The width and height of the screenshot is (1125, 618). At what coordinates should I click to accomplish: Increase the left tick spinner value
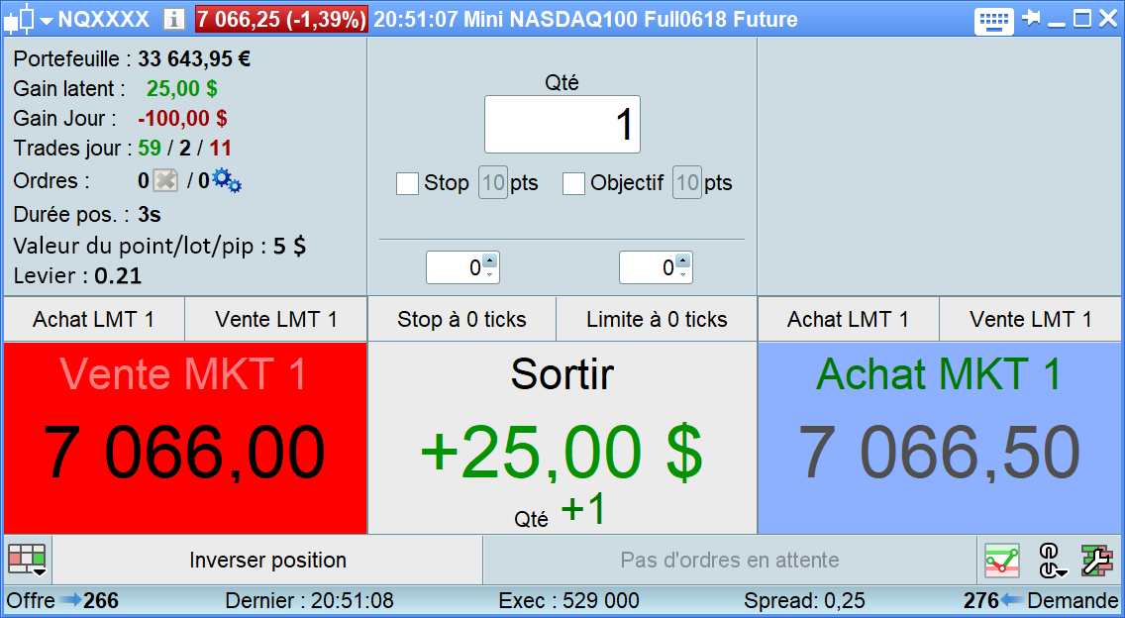coord(489,261)
